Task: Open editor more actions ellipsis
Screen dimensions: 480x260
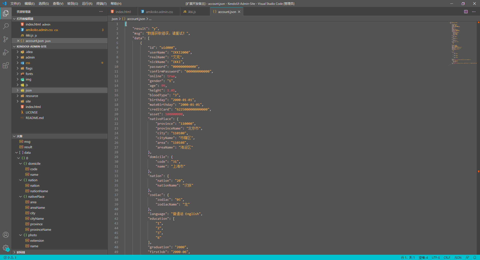Action: 474,12
